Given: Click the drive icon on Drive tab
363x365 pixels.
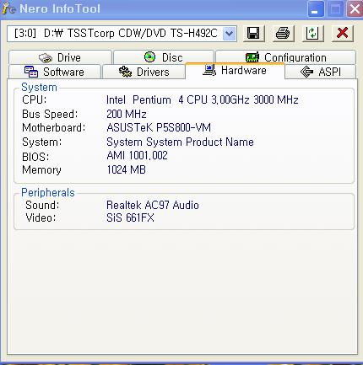Looking at the screenshot, I should (x=46, y=58).
